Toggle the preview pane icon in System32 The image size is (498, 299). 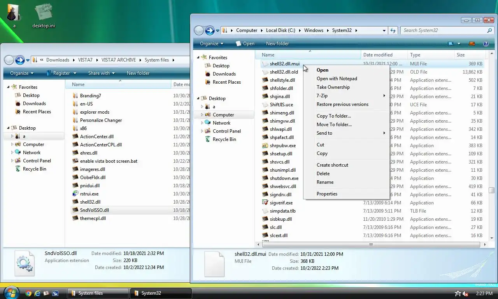coord(472,44)
